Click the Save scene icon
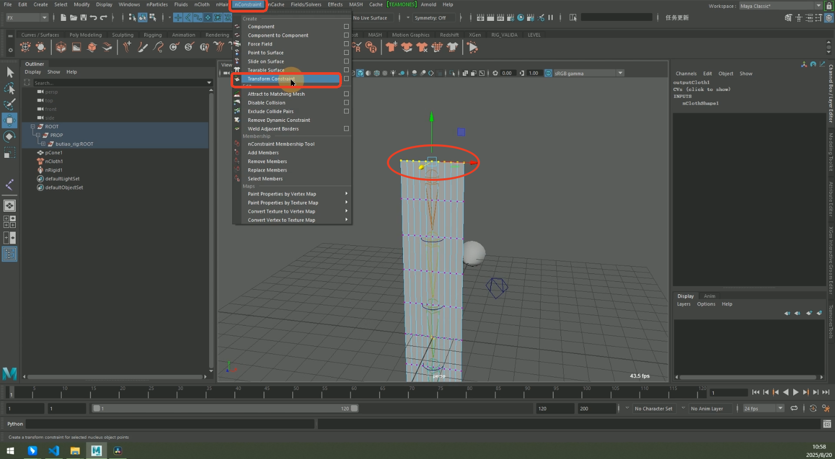The image size is (835, 459). 83,18
